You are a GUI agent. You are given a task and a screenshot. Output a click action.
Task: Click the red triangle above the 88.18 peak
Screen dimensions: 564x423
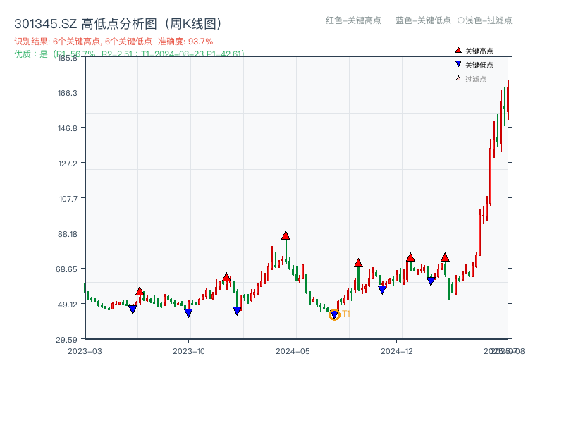click(x=286, y=236)
